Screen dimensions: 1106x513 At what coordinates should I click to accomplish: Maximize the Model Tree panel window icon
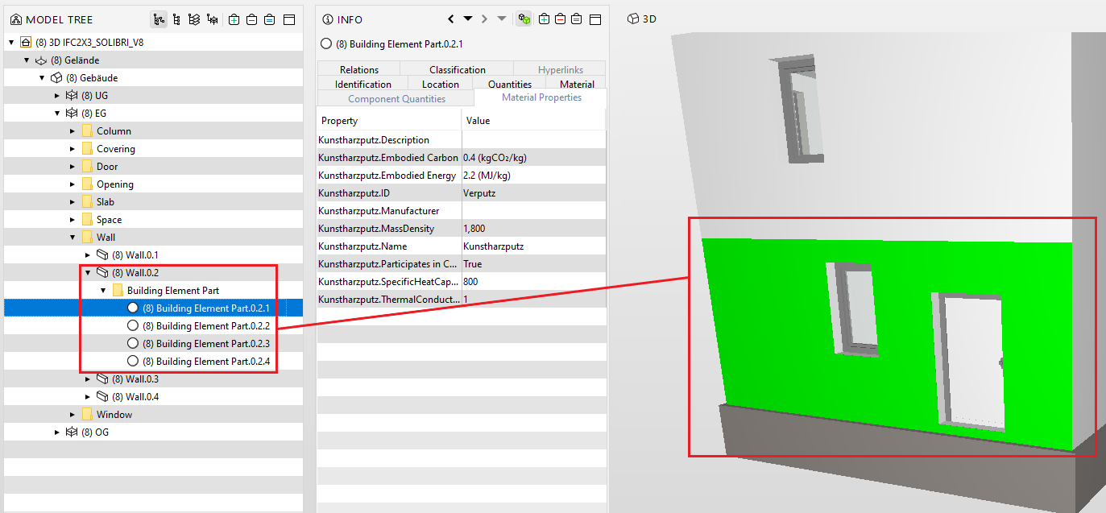click(x=289, y=19)
